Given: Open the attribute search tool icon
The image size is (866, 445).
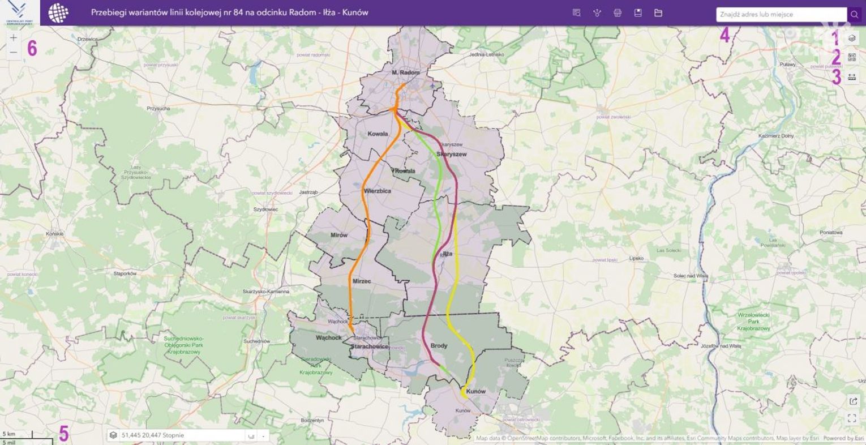Looking at the screenshot, I should 576,12.
